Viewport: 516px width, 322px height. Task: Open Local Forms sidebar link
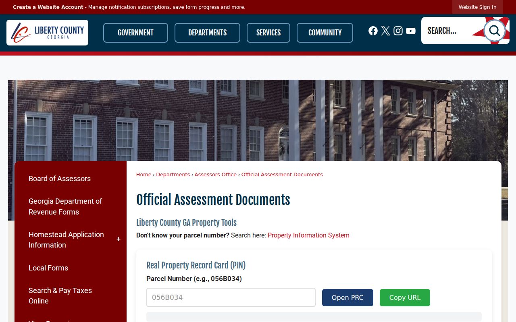coord(48,268)
